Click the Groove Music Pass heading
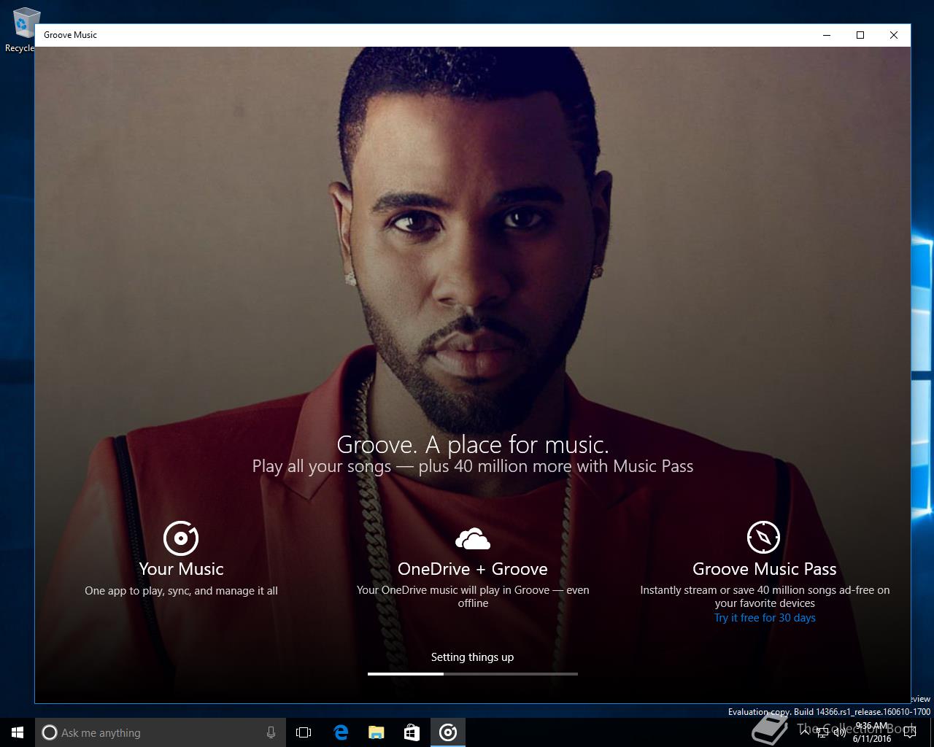The image size is (934, 747). click(x=765, y=569)
